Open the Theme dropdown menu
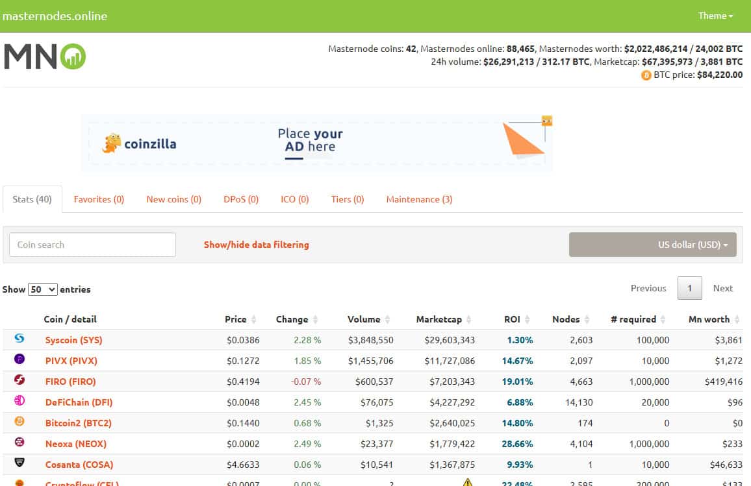 (x=715, y=16)
